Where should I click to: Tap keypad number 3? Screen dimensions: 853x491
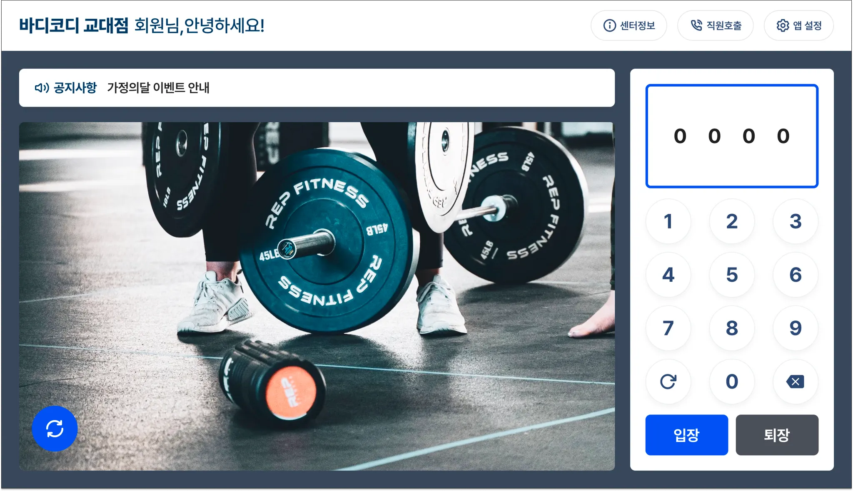click(x=795, y=221)
